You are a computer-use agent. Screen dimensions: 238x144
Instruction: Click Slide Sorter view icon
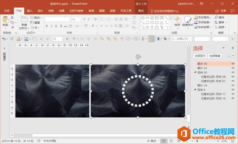coord(171,141)
